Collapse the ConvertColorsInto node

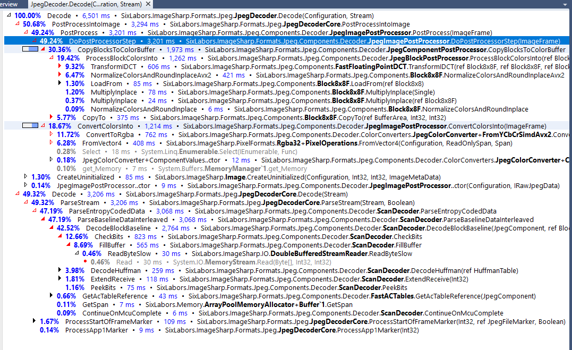(42, 125)
